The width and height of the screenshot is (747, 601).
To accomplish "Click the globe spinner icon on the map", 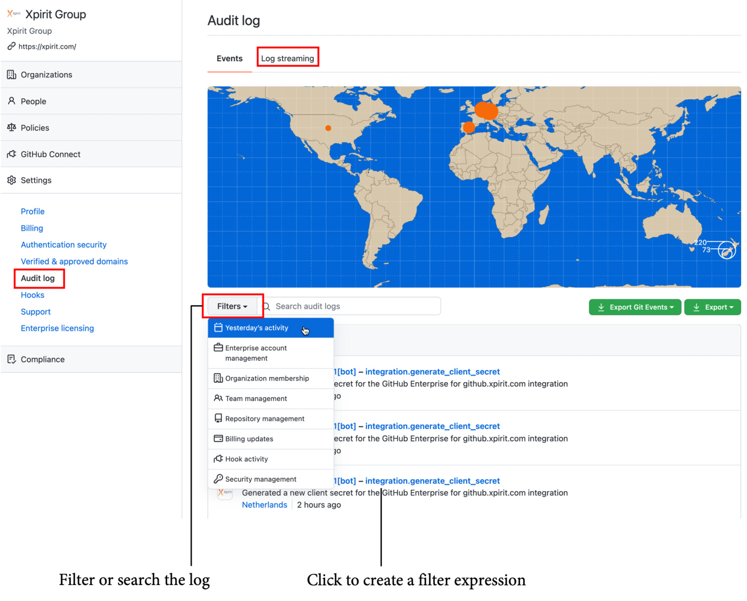I will (x=726, y=250).
